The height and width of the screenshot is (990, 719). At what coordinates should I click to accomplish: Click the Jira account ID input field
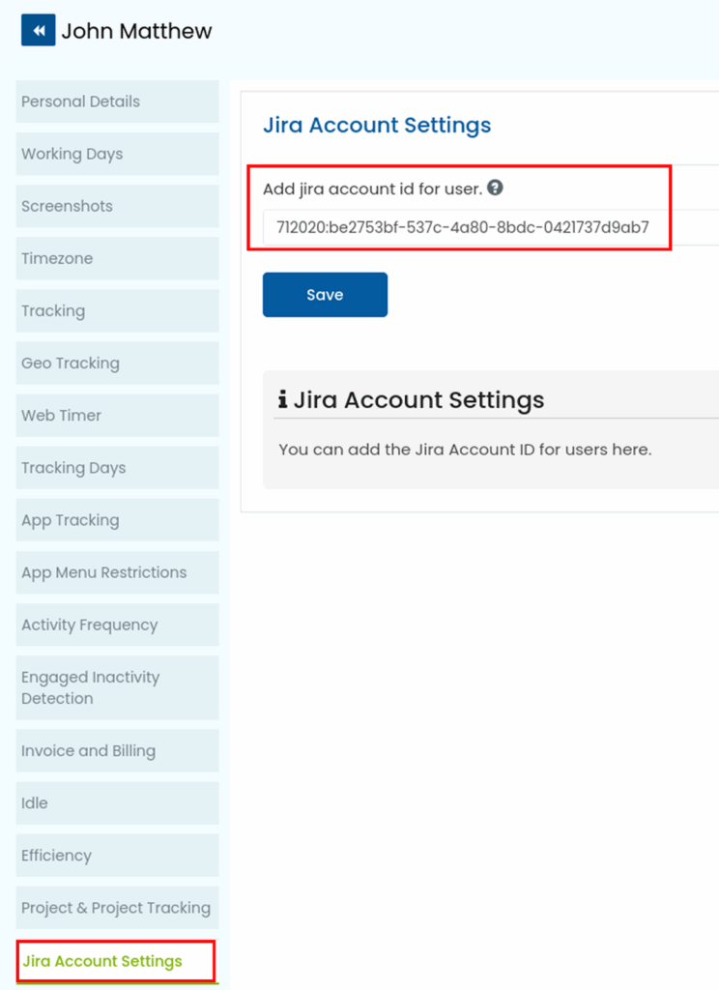tap(483, 228)
